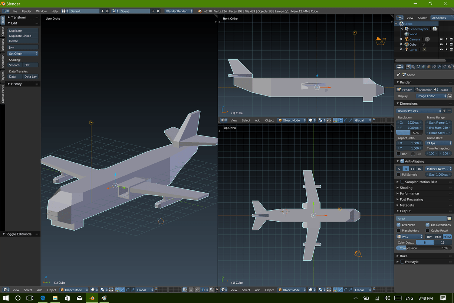Click the Duplicate Linked button
The height and width of the screenshot is (303, 454).
point(23,36)
